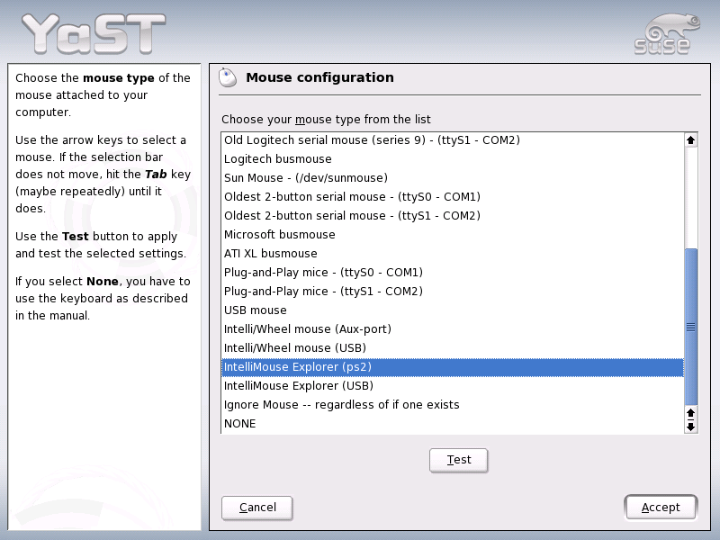
Task: Select Oldest 2-button serial mouse ttyS1 COM2
Action: point(453,215)
